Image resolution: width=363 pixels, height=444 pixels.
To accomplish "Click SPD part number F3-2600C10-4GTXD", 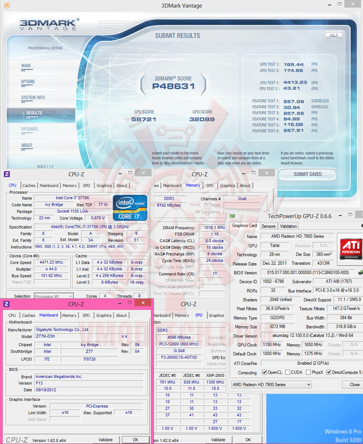I will click(179, 357).
